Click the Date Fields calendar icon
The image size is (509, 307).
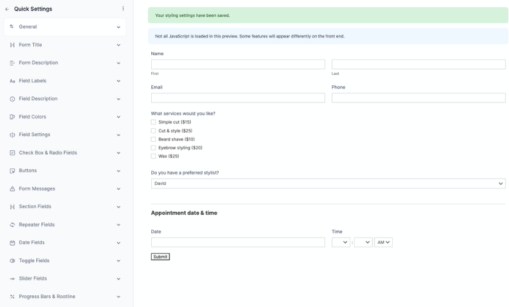(12, 243)
